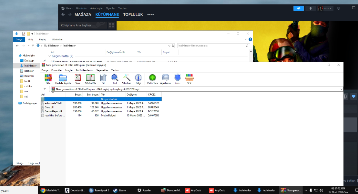Select Desktop in Explorer sidebar
The image size is (358, 194).
[29, 60]
